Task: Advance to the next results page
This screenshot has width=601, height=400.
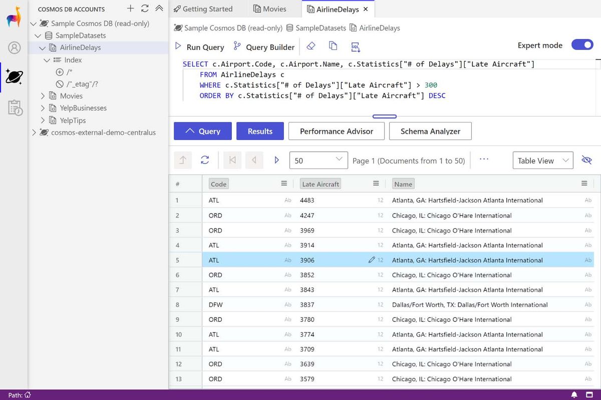Action: point(276,160)
